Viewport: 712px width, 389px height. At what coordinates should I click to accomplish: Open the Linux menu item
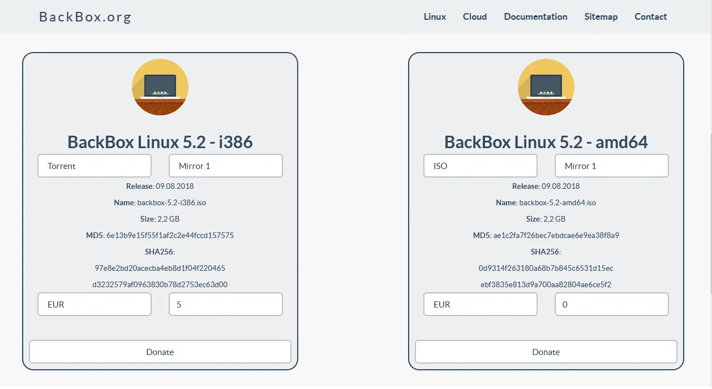[435, 17]
